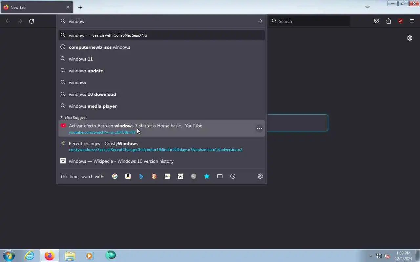The image size is (420, 262).
Task: Open the Activar efecto Aero YouTube result
Action: (x=161, y=128)
